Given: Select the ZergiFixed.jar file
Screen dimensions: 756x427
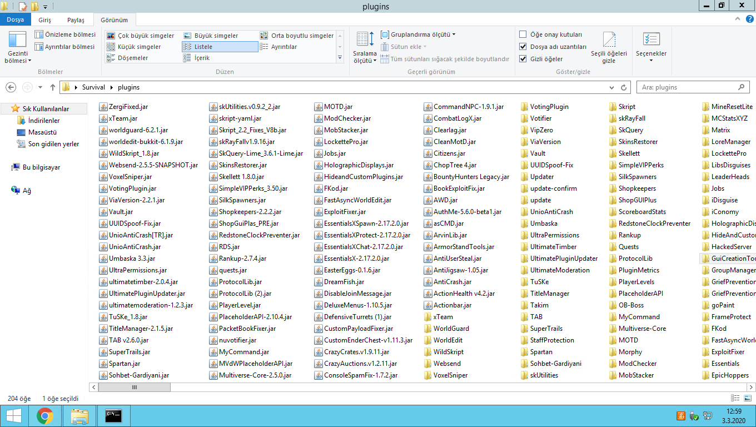Looking at the screenshot, I should (123, 106).
